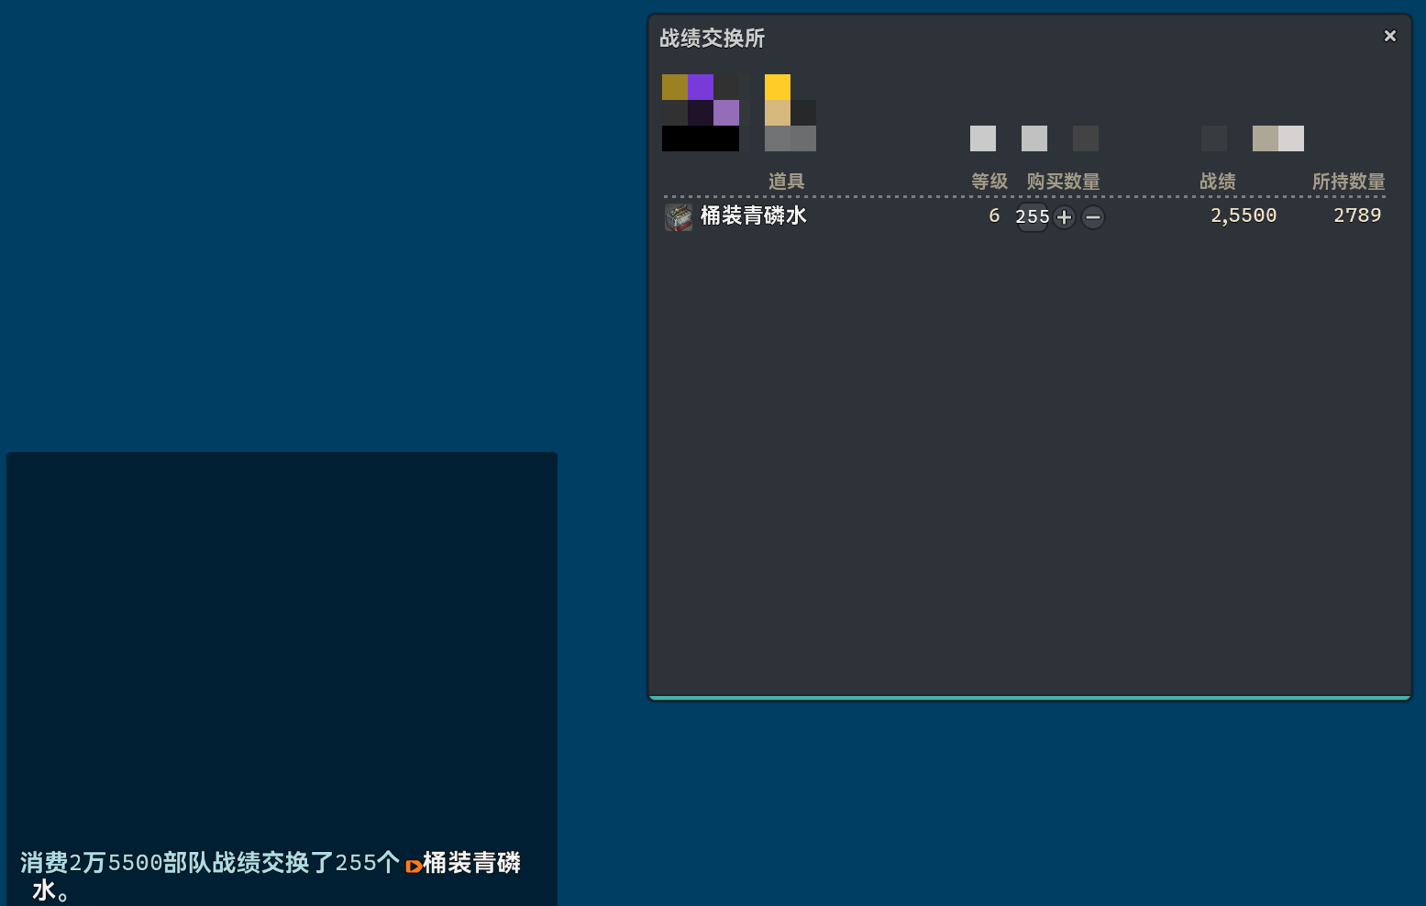Click the 等级 column header
1426x906 pixels.
989,182
